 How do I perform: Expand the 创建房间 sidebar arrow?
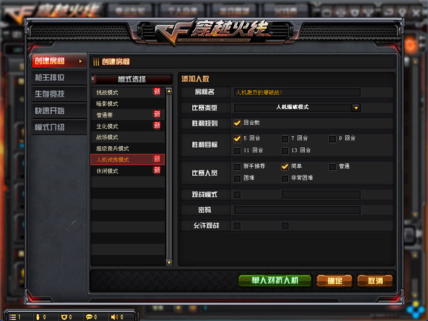point(81,61)
